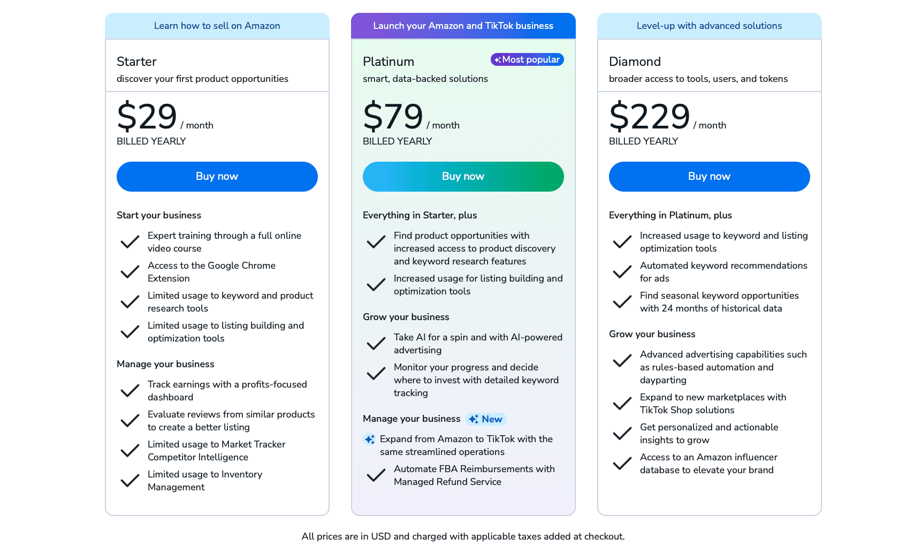The height and width of the screenshot is (546, 899).
Task: Click checkmark beside AI-powered advertising feature
Action: (376, 344)
